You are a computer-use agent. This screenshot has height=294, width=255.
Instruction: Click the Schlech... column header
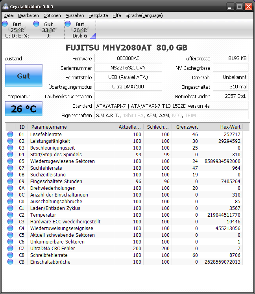(x=157, y=127)
